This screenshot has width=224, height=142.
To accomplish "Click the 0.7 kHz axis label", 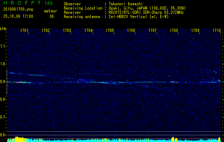I will [x=3, y=117].
